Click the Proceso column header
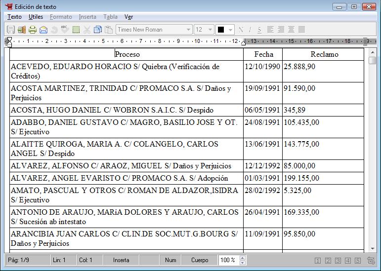This screenshot has height=271, width=381. (x=127, y=54)
